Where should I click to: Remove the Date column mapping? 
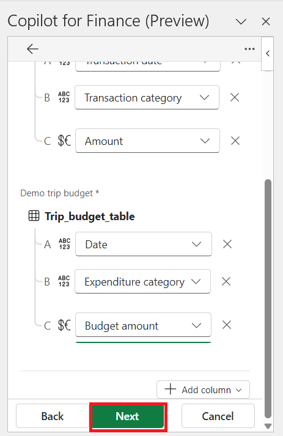[x=227, y=244]
